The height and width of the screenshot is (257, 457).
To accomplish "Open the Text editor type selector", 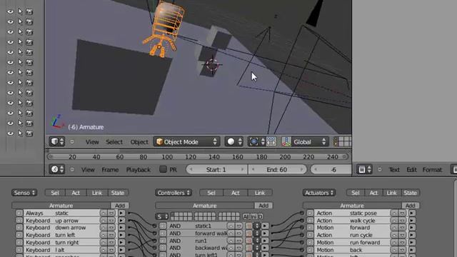I will (365, 169).
